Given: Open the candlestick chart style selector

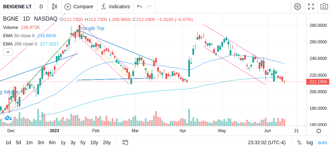Looking at the screenshot, I should click(54, 7).
